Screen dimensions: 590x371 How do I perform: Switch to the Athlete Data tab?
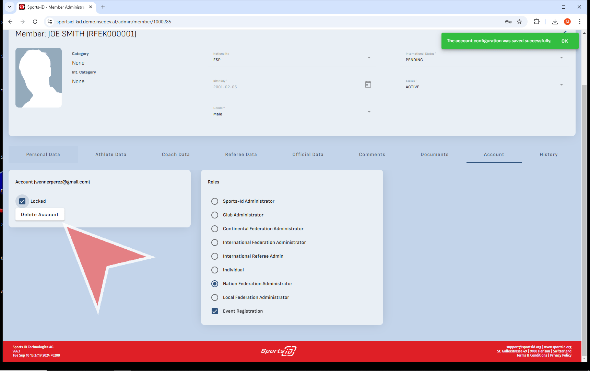[x=111, y=155]
